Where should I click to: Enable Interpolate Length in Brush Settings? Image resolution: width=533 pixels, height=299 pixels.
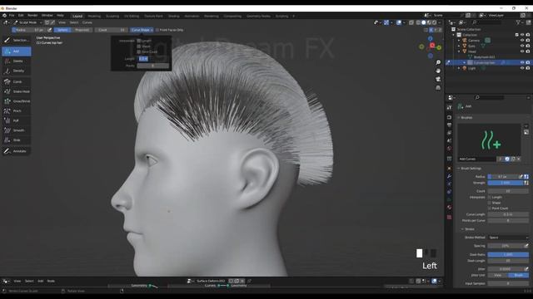click(x=490, y=198)
